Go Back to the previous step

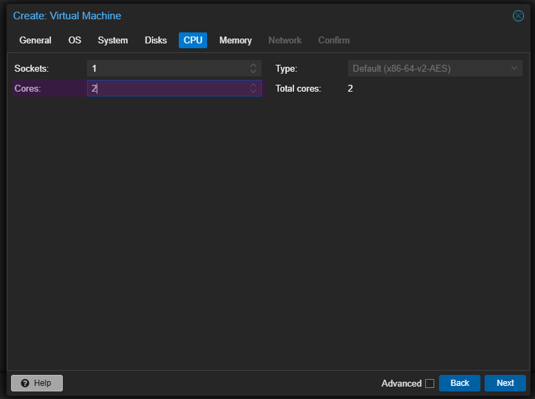click(460, 383)
